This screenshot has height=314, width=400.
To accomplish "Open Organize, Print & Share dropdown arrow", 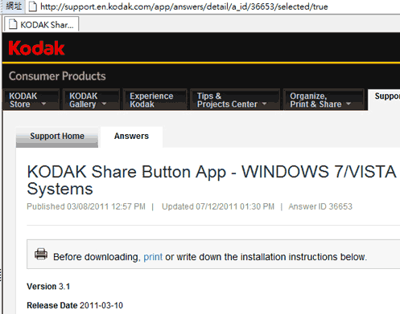I will (x=348, y=104).
